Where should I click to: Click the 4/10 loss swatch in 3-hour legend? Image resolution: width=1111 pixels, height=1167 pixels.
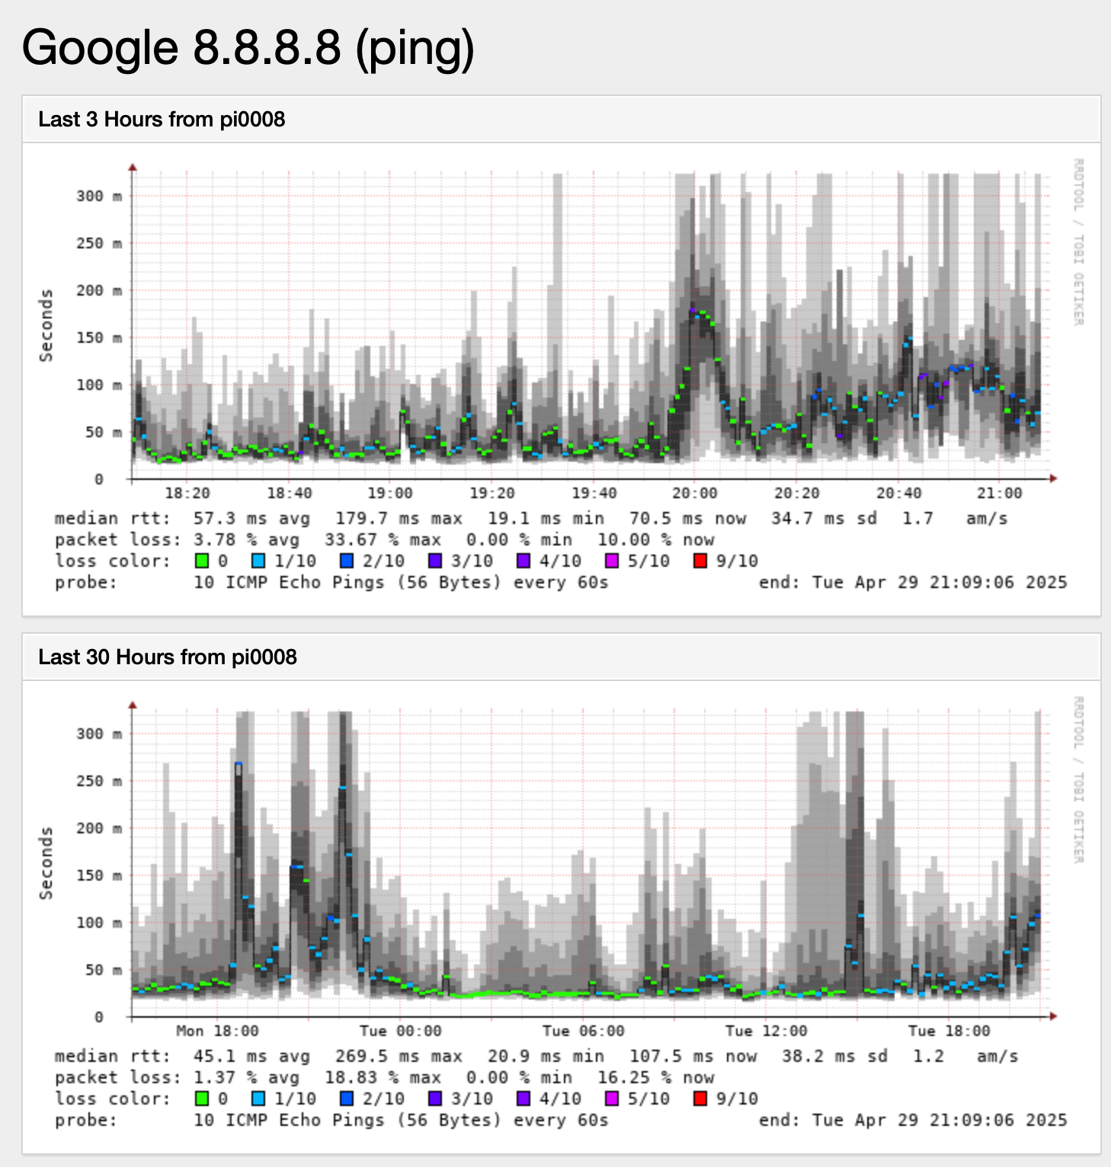click(523, 561)
